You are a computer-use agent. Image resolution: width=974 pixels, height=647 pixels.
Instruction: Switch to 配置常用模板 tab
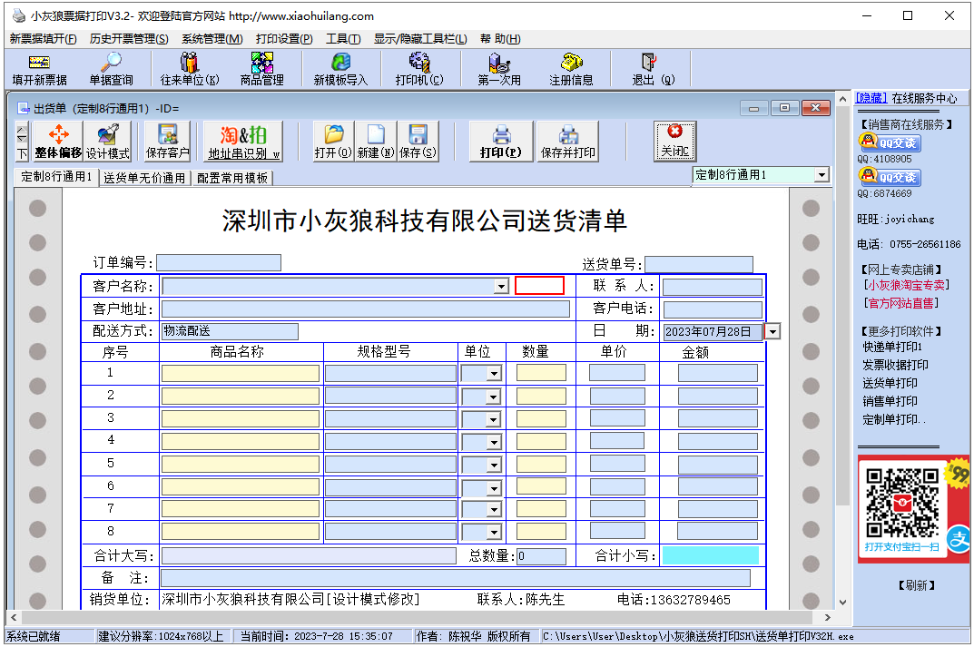point(232,178)
